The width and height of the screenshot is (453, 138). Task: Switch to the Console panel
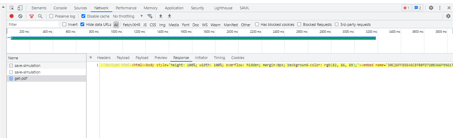60,8
